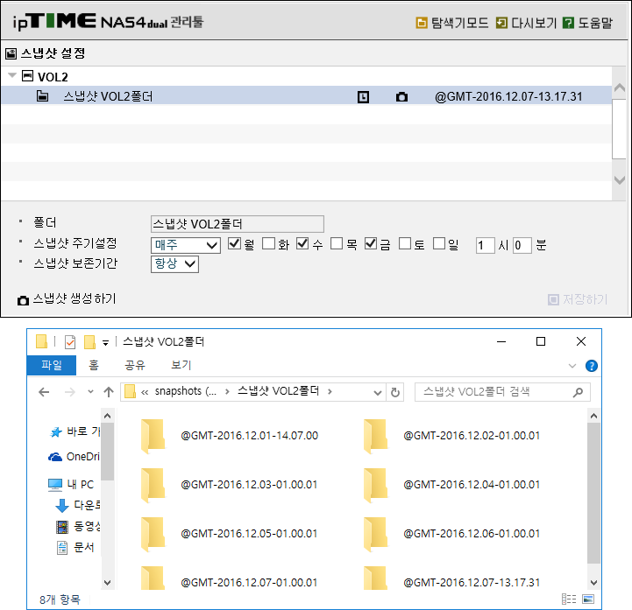This screenshot has width=632, height=610.
Task: Refresh the Explorer folder view
Action: pyautogui.click(x=395, y=392)
